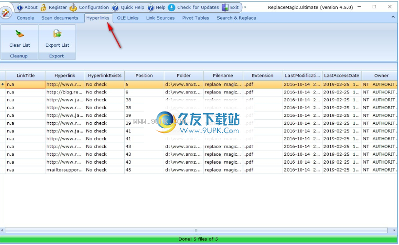Select the mailto:suppor... hyperlink cell
This screenshot has width=399, height=245.
65,170
